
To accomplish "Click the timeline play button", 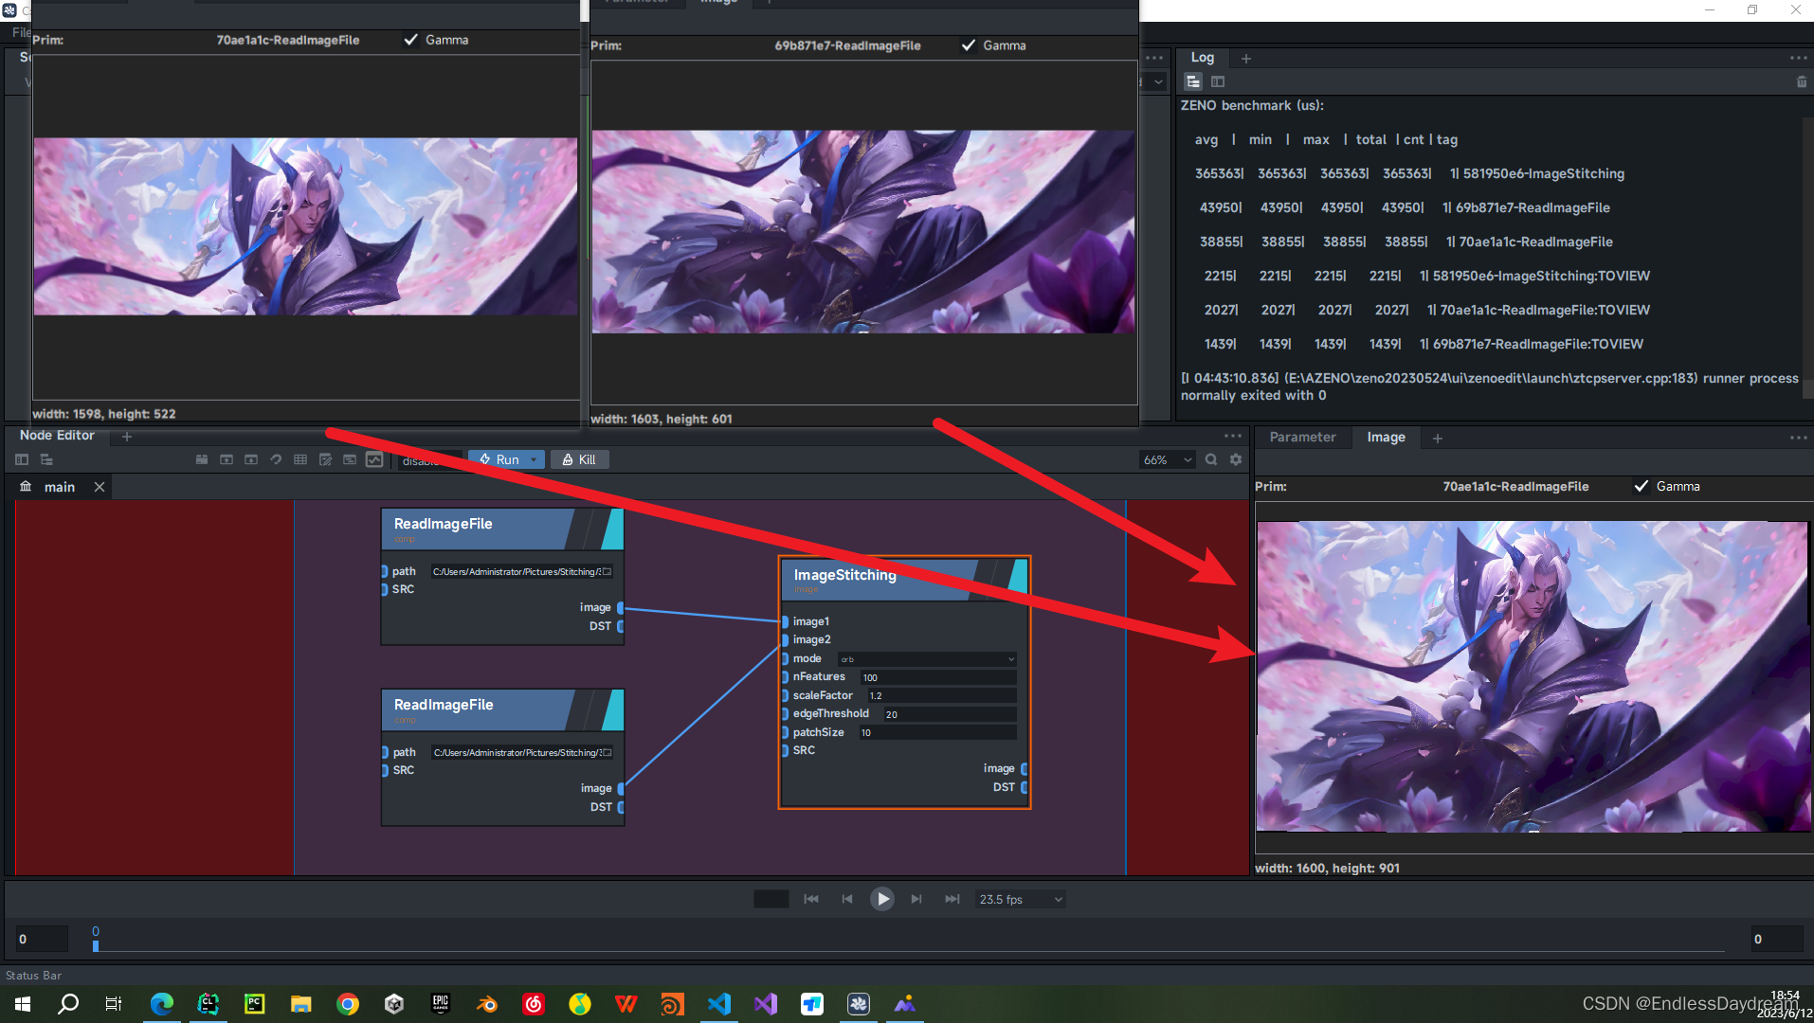I will [x=881, y=899].
